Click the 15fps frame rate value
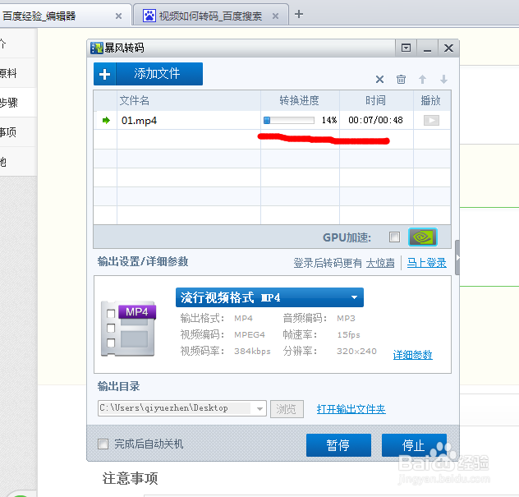 point(348,334)
